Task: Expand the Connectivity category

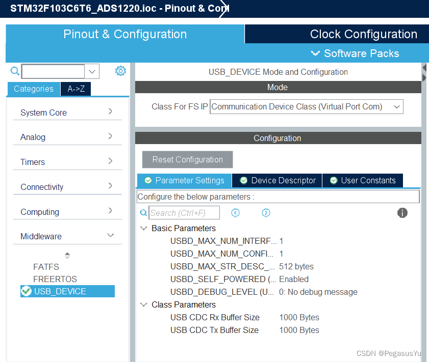Action: pos(67,186)
